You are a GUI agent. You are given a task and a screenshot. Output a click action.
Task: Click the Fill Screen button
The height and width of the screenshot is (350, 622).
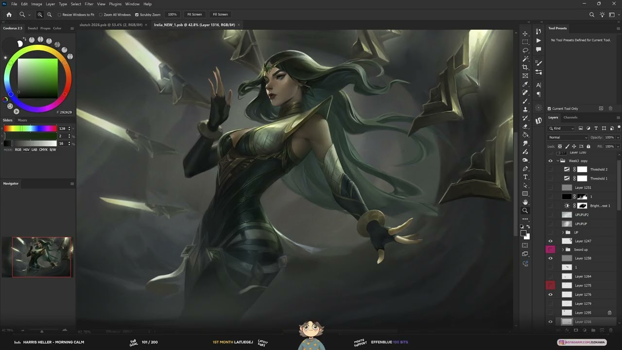pos(220,15)
